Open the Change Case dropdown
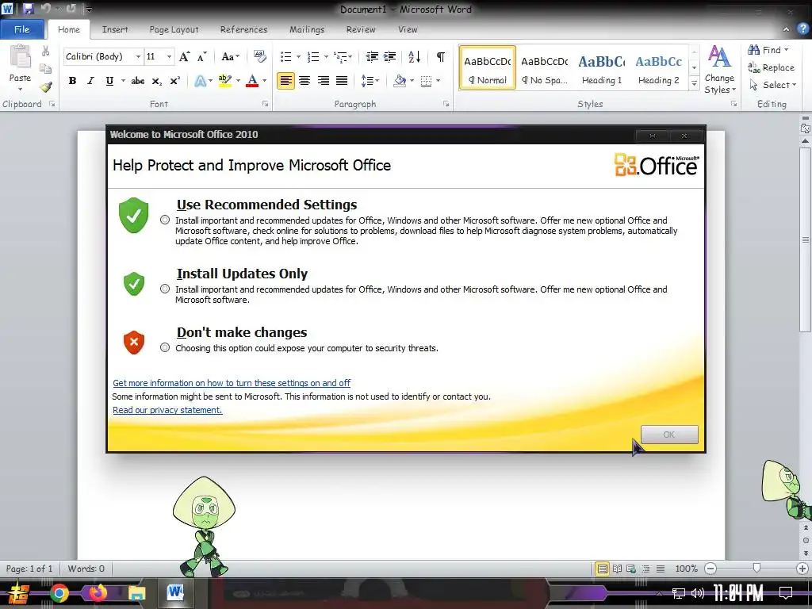812x609 pixels. click(231, 56)
